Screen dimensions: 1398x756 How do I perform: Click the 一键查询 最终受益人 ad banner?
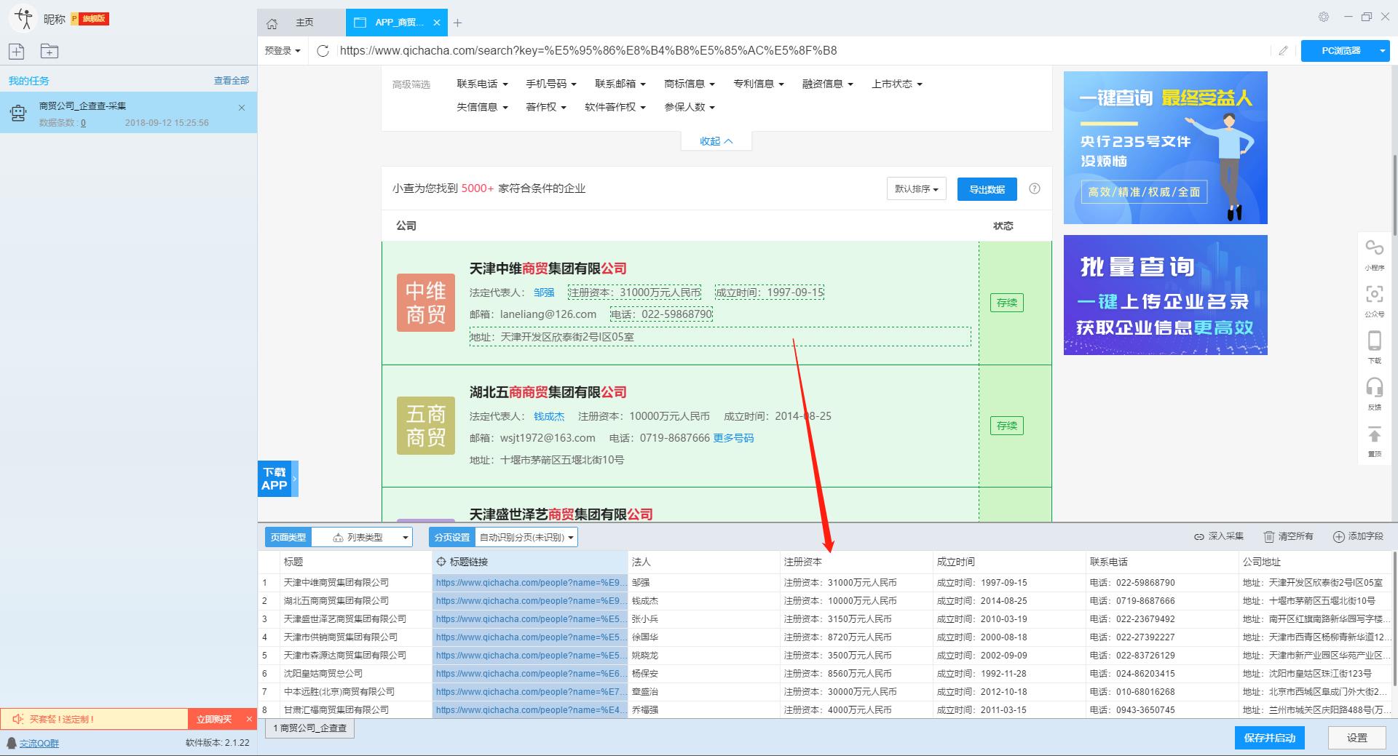tap(1165, 148)
